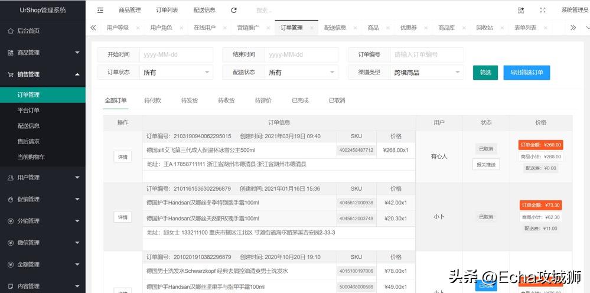The height and width of the screenshot is (293, 590).
Task: Switch to the 用户等级 tab
Action: click(118, 28)
